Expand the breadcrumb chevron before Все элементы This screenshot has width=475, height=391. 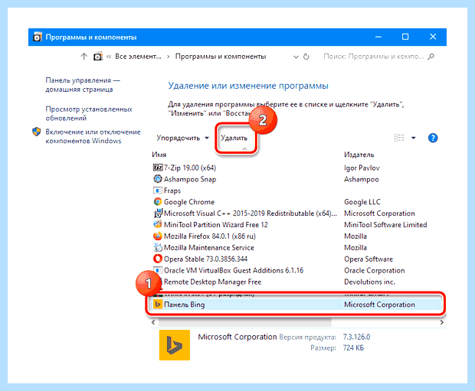point(109,57)
